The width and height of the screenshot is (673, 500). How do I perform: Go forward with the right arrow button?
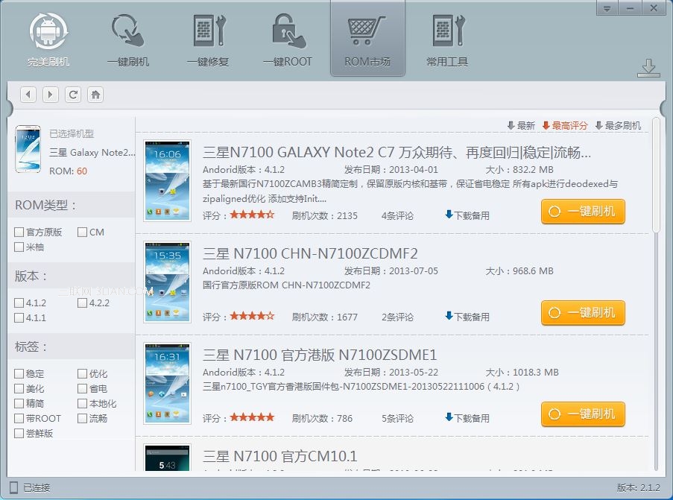[x=51, y=95]
